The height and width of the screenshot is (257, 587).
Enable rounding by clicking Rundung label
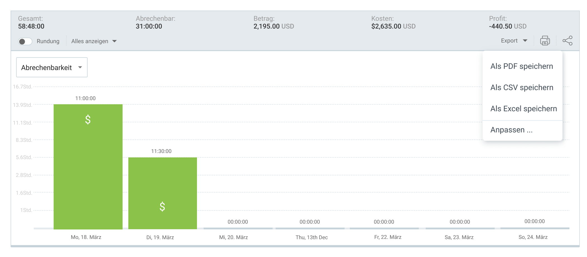pyautogui.click(x=48, y=41)
